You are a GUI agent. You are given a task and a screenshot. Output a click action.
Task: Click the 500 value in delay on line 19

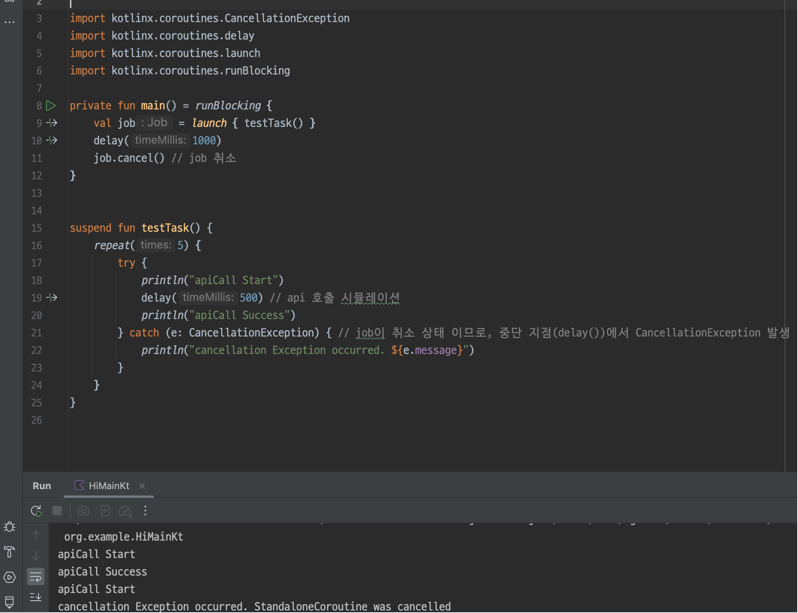(x=249, y=298)
